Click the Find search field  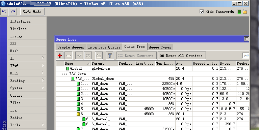coord(246,56)
